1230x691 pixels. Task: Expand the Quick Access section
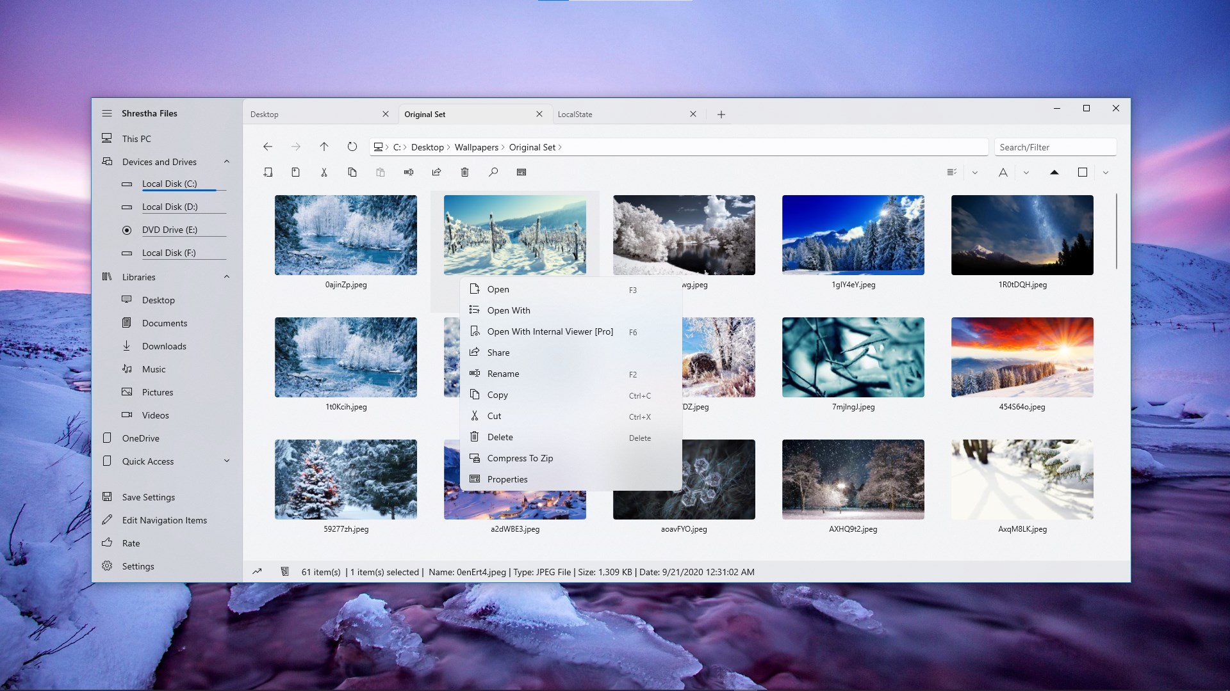point(227,461)
